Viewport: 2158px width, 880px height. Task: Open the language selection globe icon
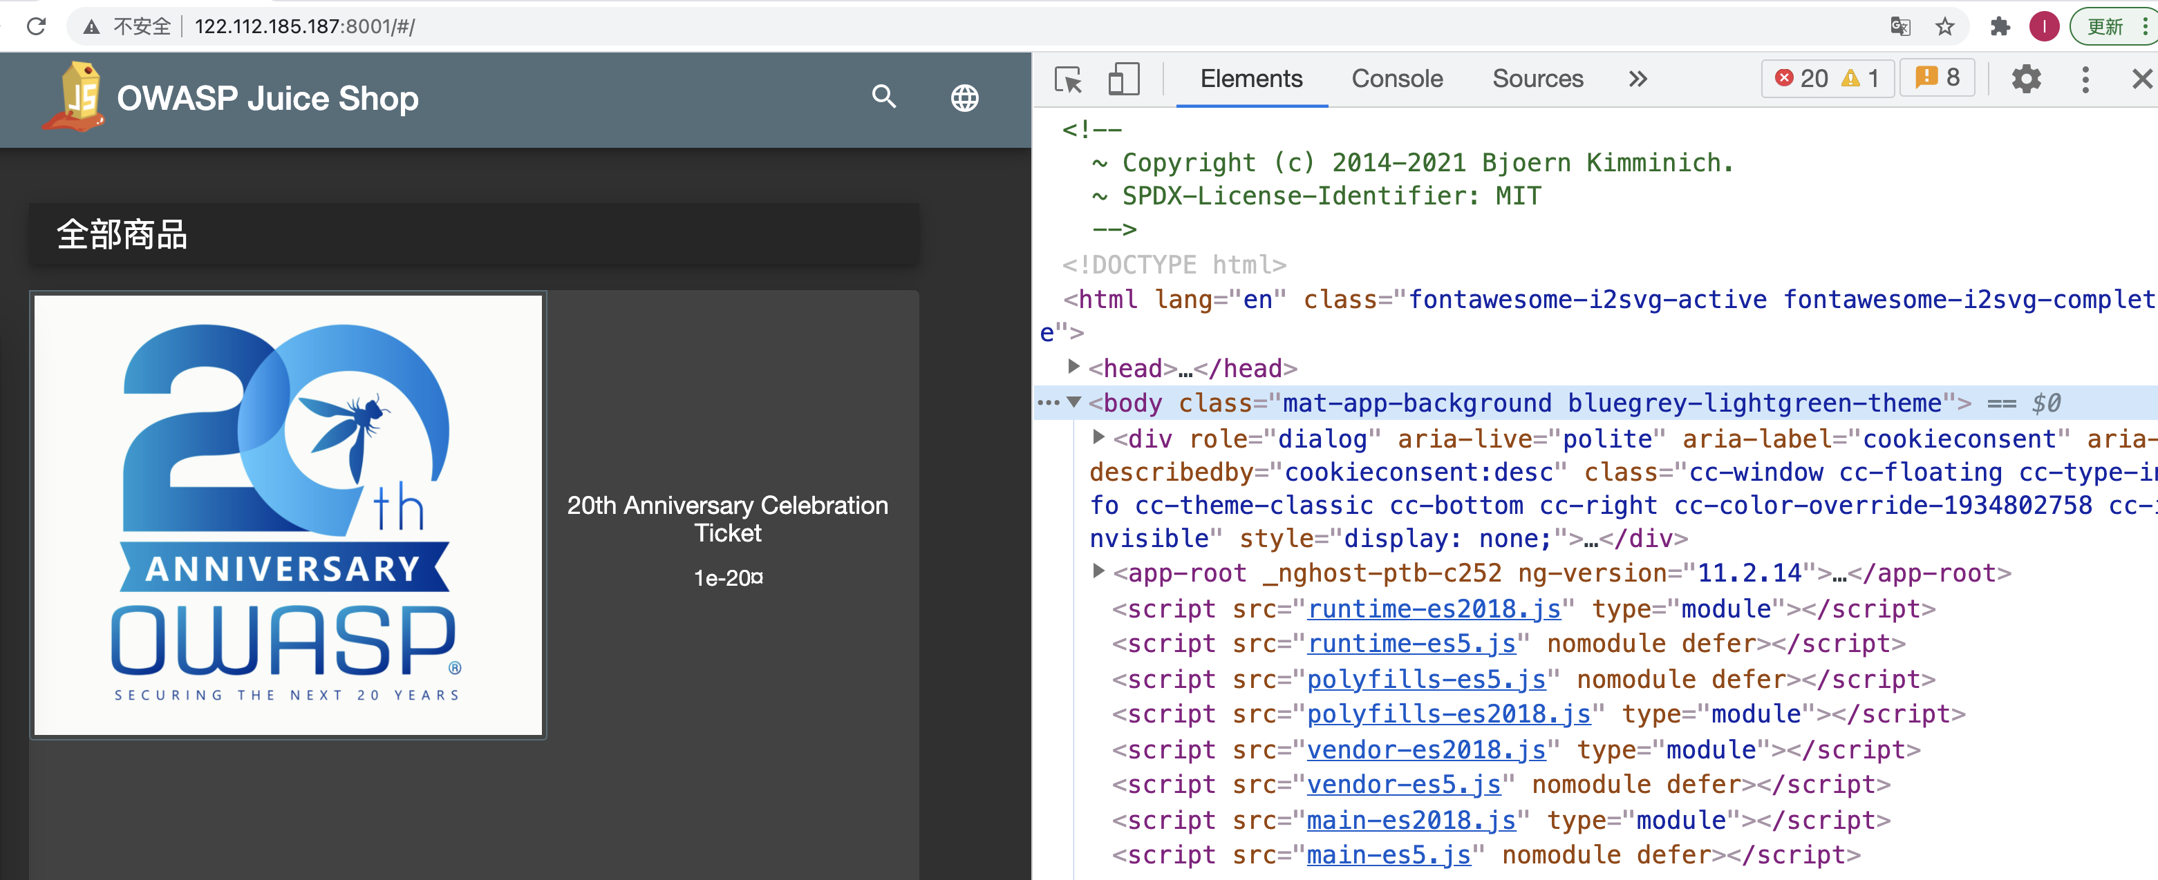pyautogui.click(x=964, y=98)
